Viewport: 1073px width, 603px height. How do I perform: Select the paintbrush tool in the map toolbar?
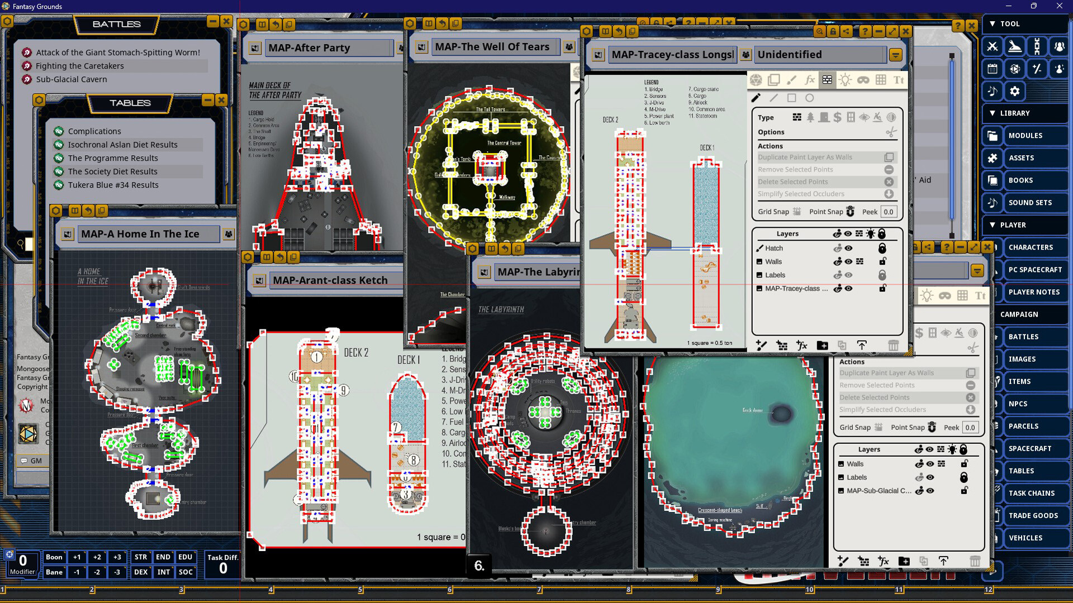coord(791,80)
